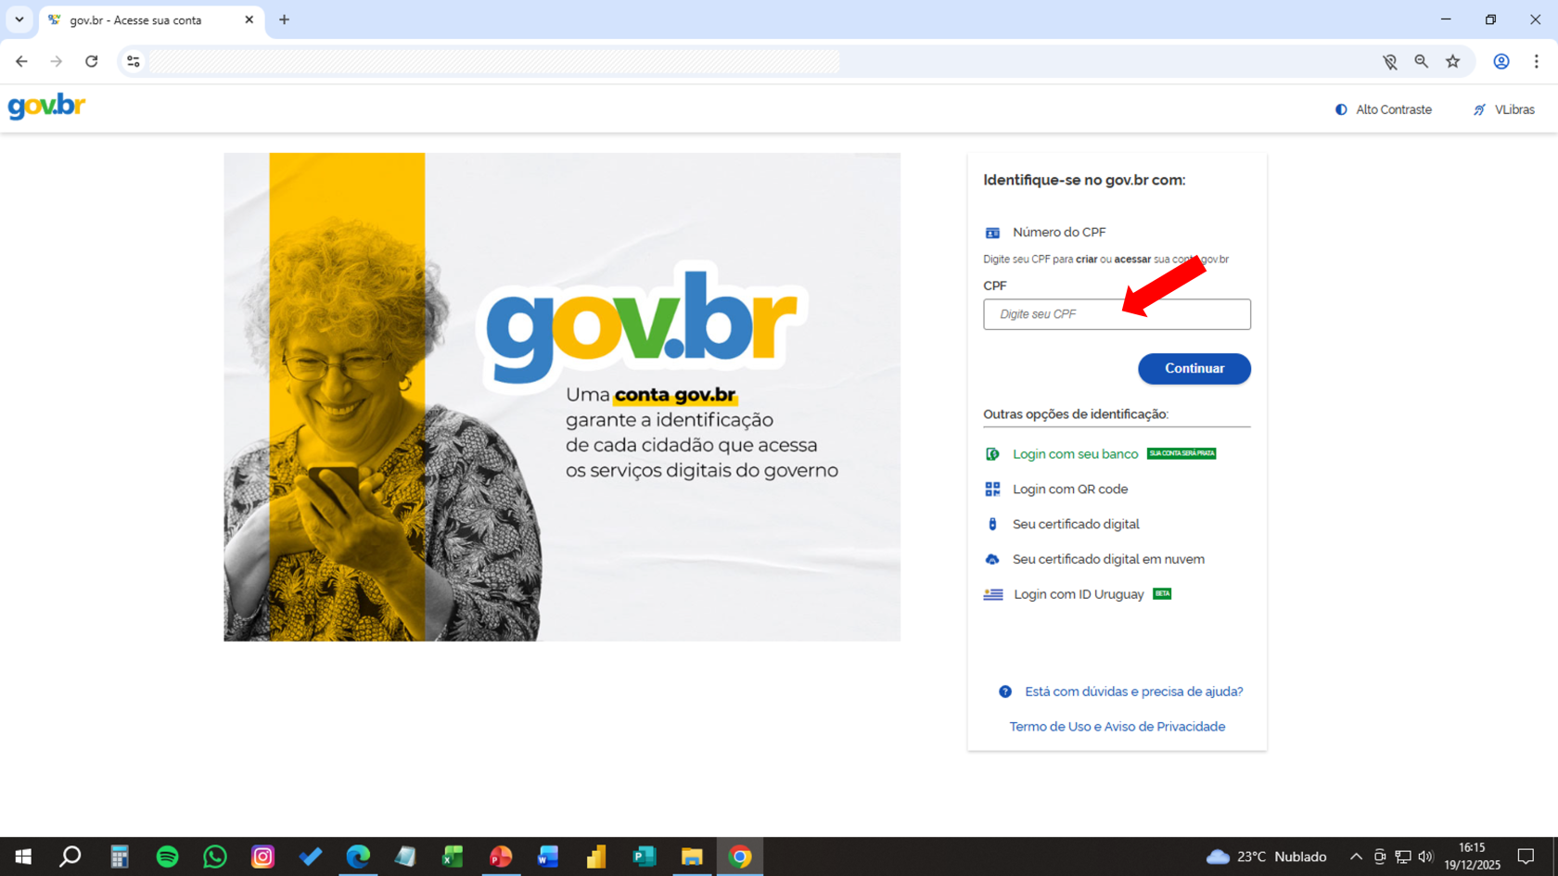Viewport: 1558px width, 876px height.
Task: Click the smartphone icon for Seu certificado digital
Action: [992, 524]
